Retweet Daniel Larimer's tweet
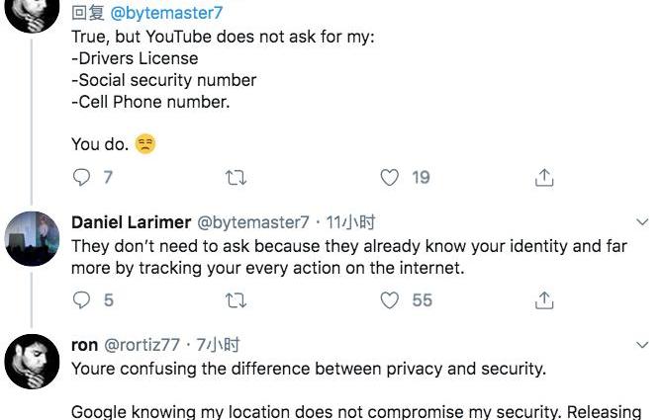664x420 pixels. pos(237,299)
